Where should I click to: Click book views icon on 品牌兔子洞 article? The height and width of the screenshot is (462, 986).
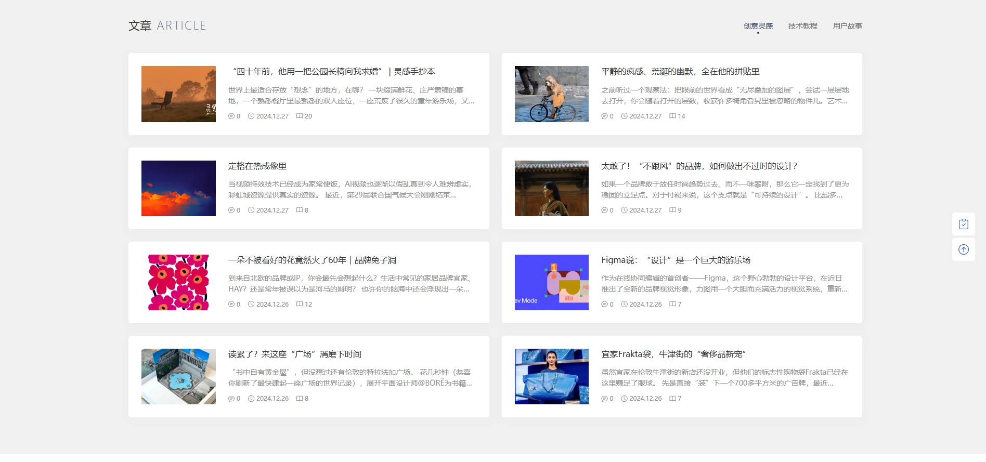300,305
